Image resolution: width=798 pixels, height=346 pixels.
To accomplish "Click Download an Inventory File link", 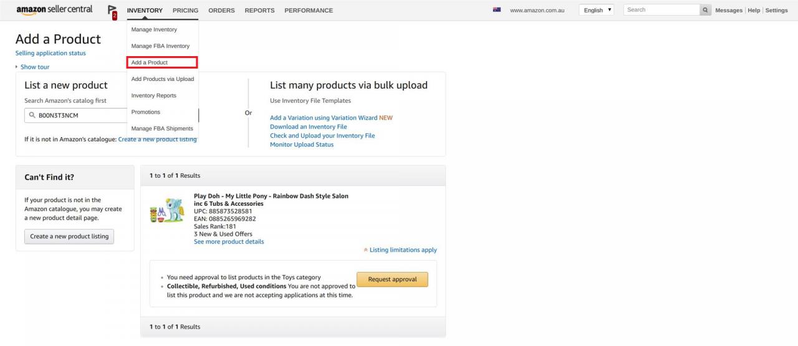I will (309, 127).
